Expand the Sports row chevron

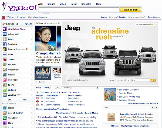click(31, 85)
